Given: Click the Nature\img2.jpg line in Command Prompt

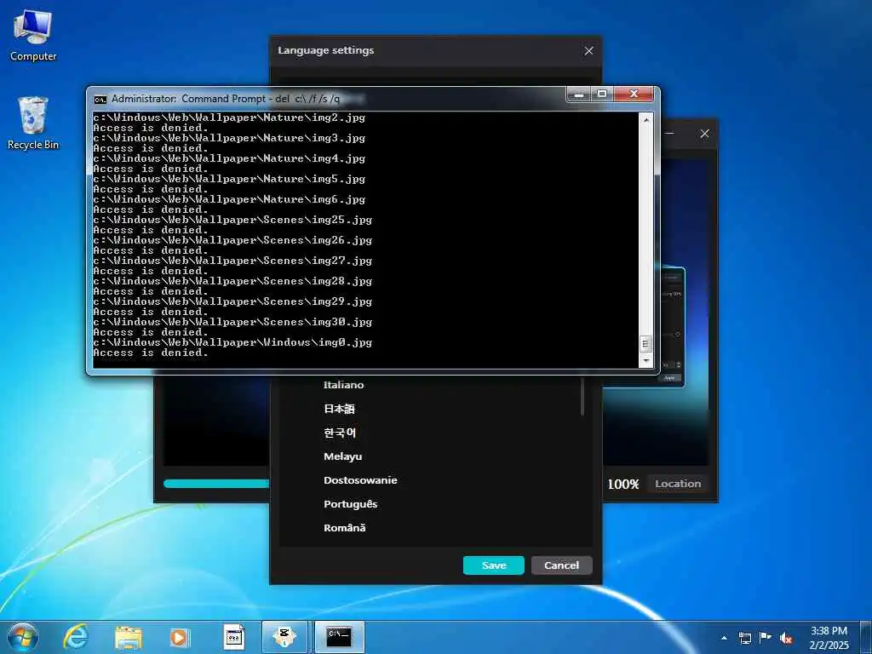Looking at the screenshot, I should (229, 118).
